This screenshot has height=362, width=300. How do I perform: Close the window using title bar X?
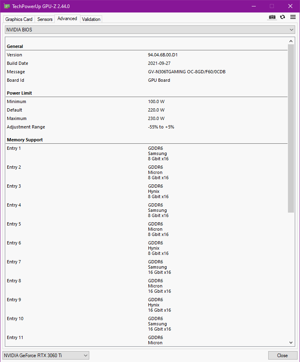click(290, 6)
